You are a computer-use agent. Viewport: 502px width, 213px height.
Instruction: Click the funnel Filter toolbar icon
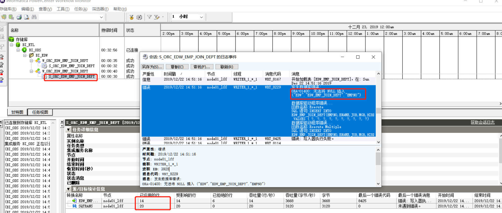click(x=149, y=17)
